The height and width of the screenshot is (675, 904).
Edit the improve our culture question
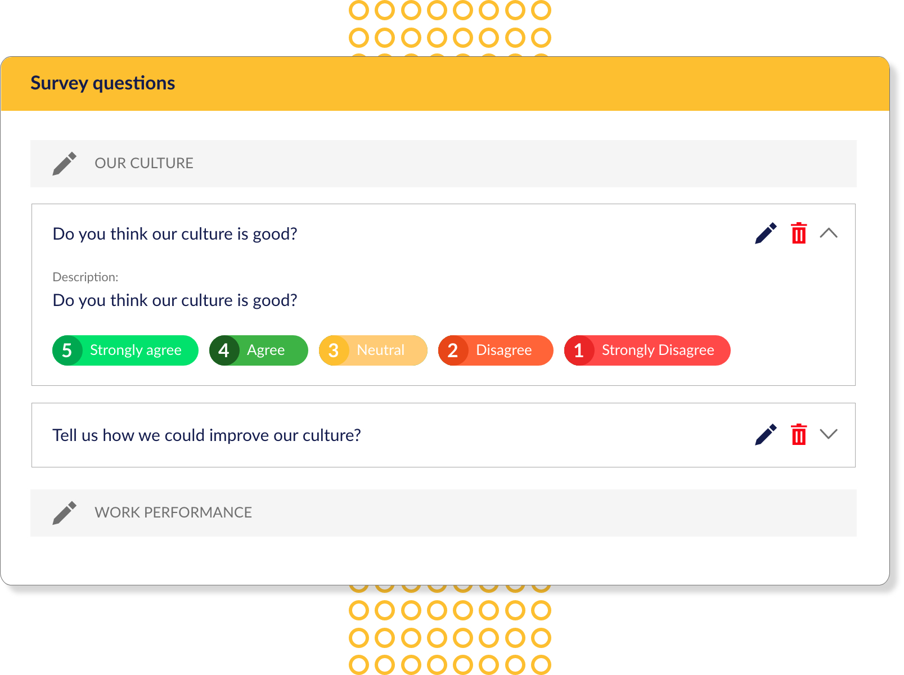tap(766, 434)
